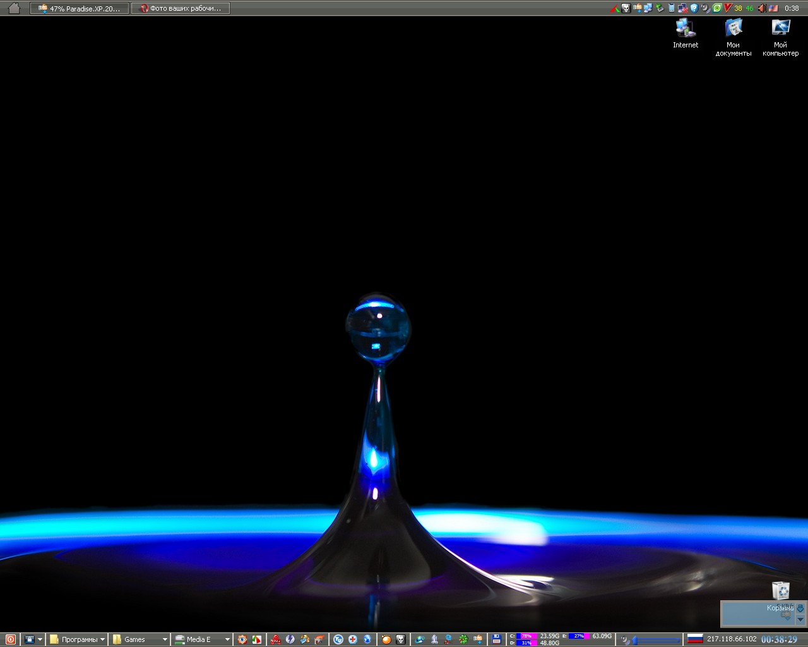Click the red V antivirus tray icon
This screenshot has height=647, width=808.
coord(728,8)
